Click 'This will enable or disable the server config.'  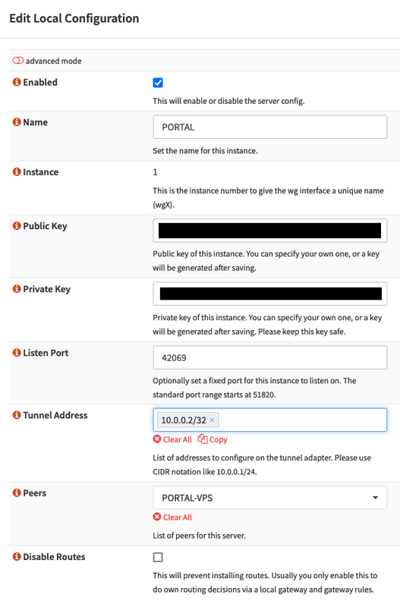coord(228,101)
